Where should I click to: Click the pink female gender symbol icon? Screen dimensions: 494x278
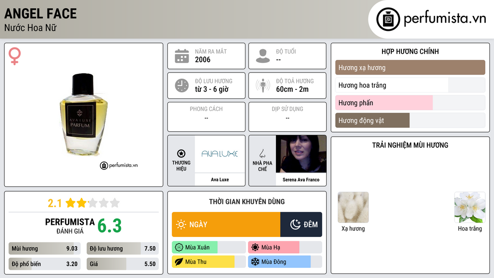click(x=14, y=56)
